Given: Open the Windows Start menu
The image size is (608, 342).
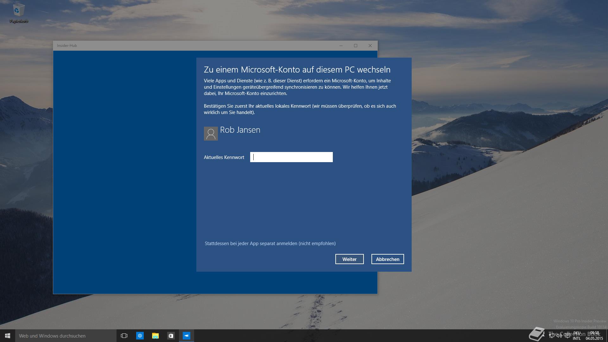Looking at the screenshot, I should tap(8, 336).
